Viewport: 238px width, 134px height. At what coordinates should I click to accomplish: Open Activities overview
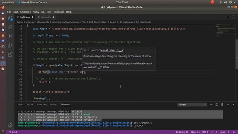point(8,2)
